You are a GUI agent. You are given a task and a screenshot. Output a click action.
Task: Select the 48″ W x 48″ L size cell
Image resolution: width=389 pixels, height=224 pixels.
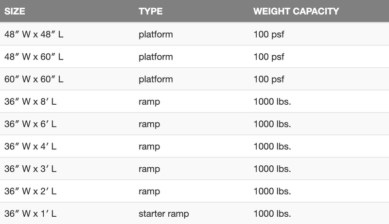coord(34,34)
